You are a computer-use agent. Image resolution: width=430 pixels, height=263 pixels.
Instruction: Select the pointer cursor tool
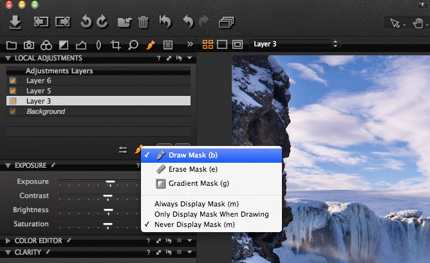(395, 23)
